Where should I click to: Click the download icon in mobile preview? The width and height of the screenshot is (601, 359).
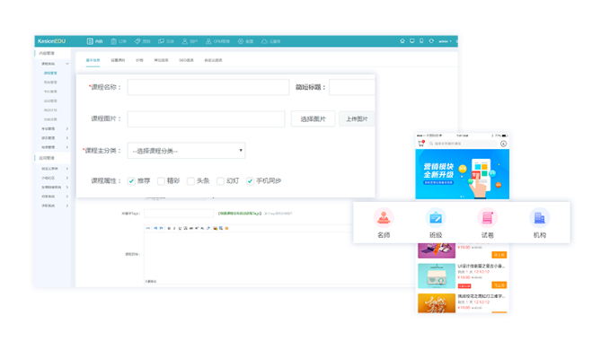pos(503,144)
